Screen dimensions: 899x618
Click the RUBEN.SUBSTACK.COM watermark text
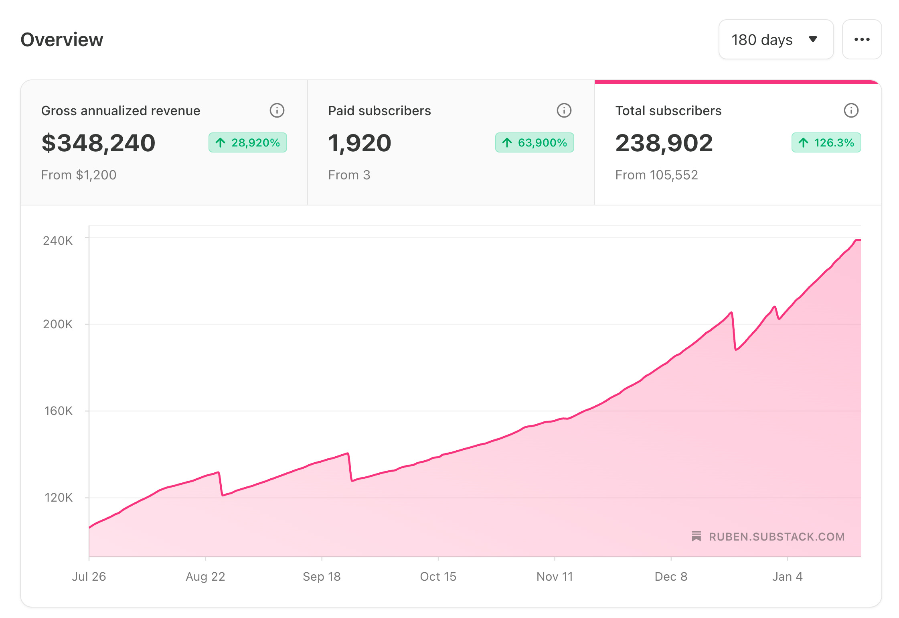pyautogui.click(x=776, y=537)
